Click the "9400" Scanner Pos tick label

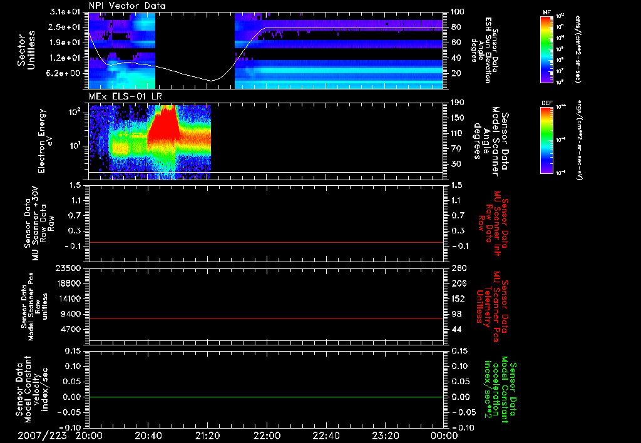[70, 314]
